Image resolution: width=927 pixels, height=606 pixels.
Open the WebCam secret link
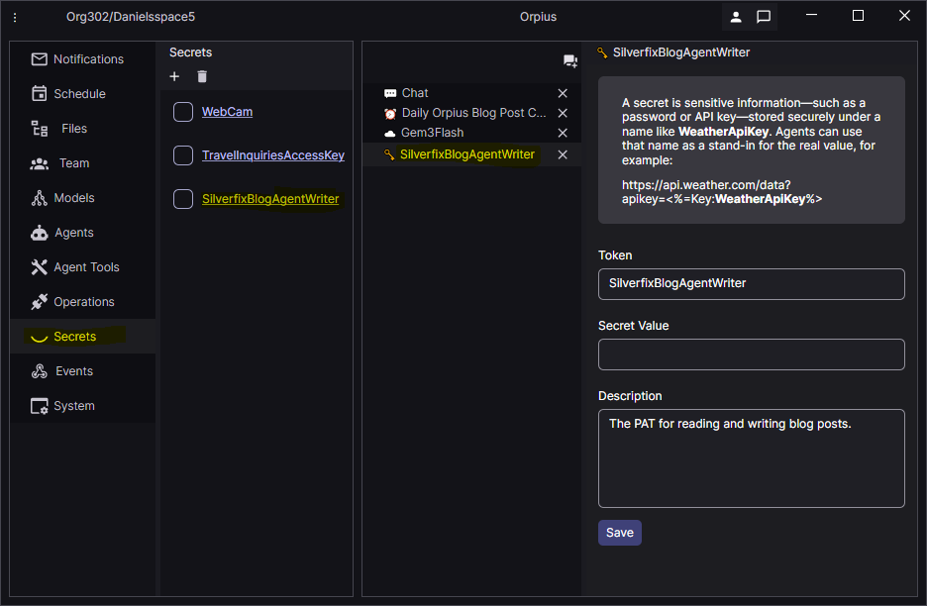pos(227,112)
